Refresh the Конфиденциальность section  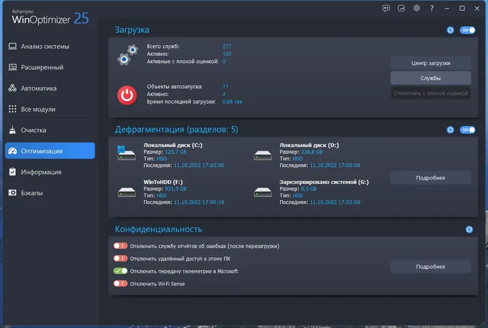coord(469,229)
